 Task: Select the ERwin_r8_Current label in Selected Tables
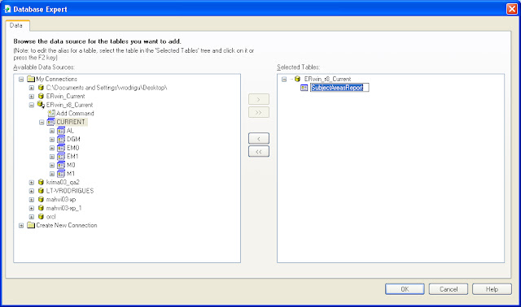(327, 79)
